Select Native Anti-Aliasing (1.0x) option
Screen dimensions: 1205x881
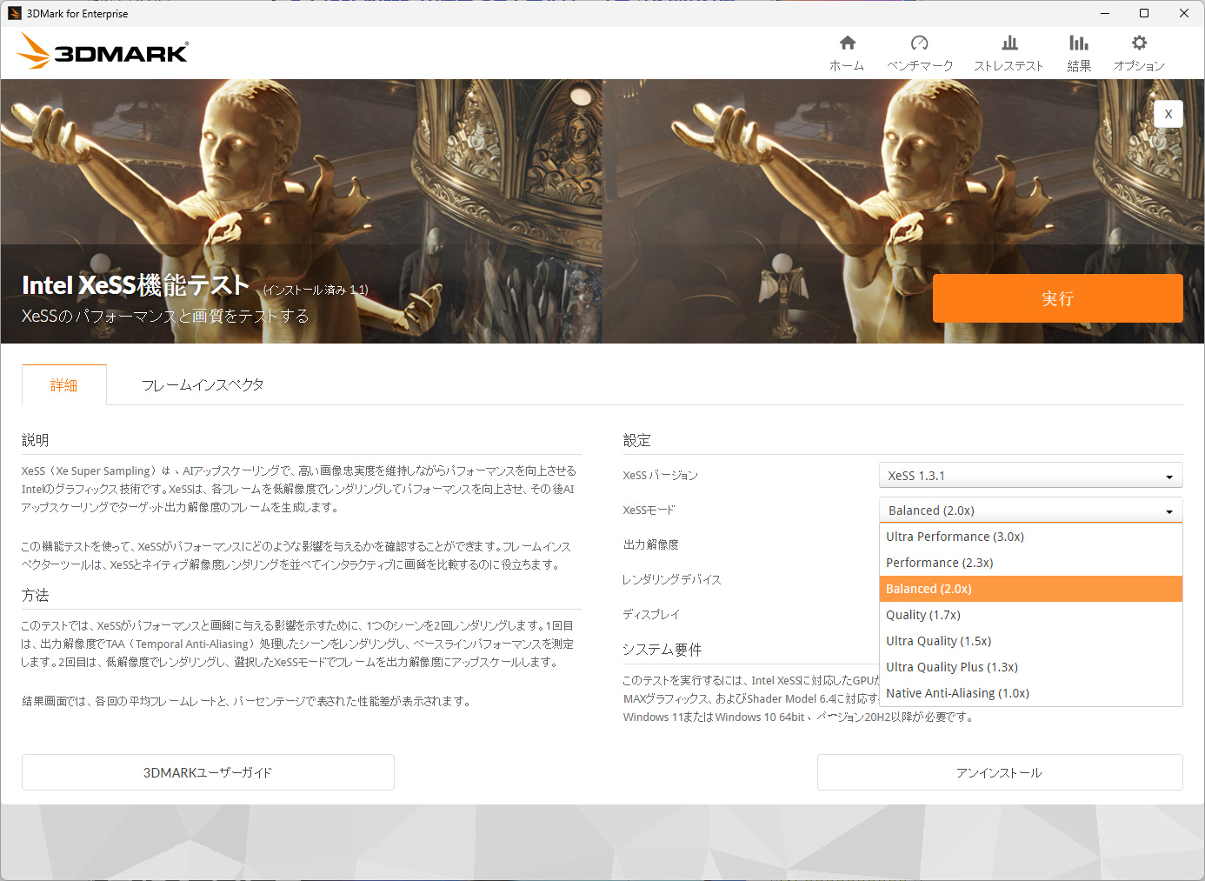[x=1031, y=693]
